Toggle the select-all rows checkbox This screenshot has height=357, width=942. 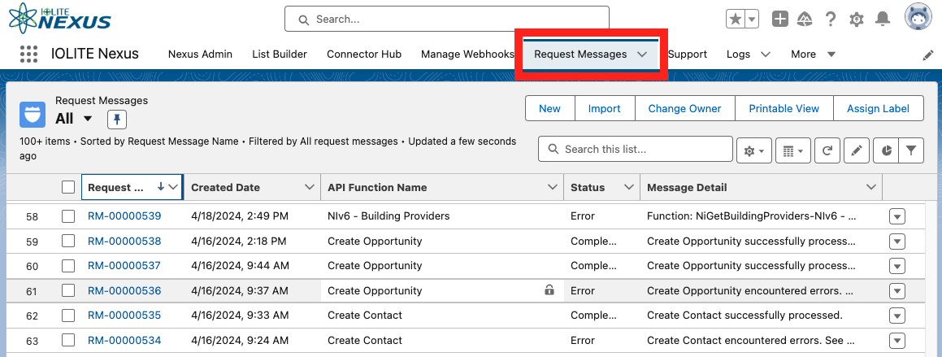pos(68,188)
